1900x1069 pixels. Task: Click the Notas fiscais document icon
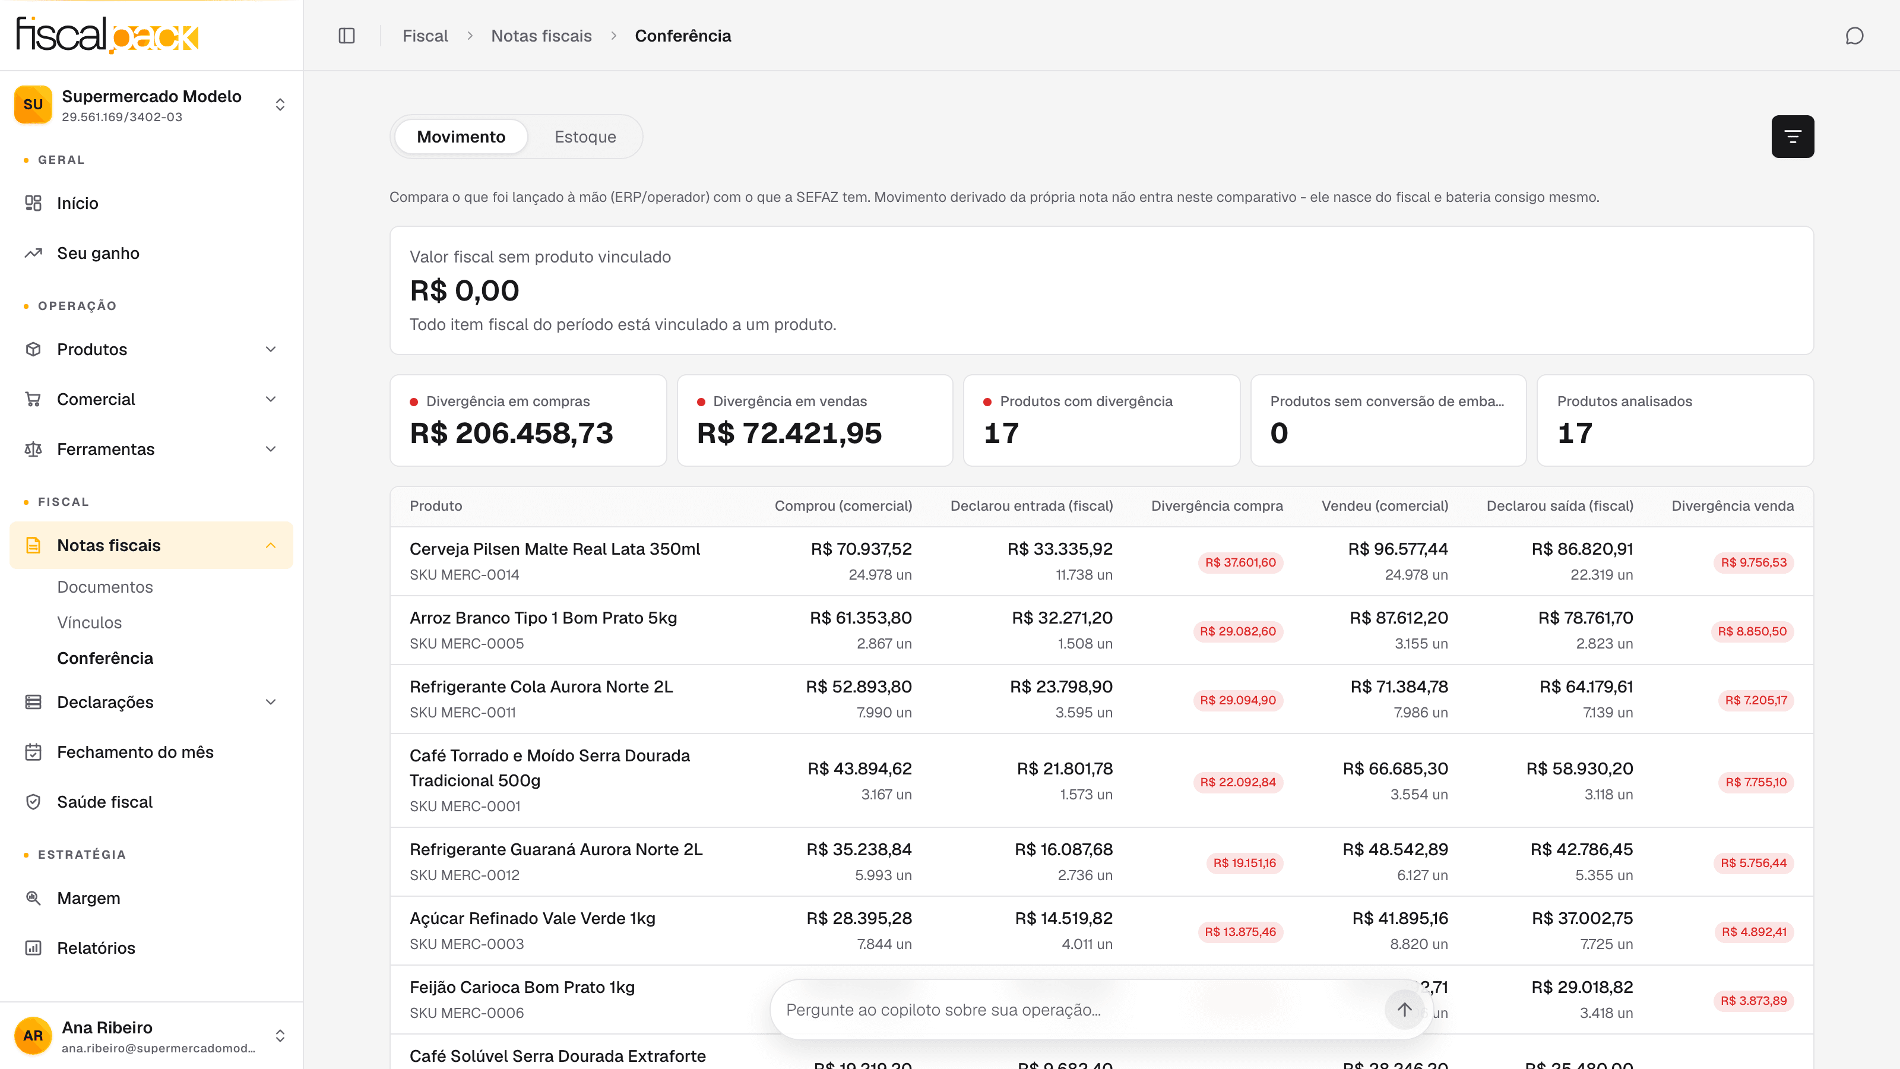click(x=33, y=545)
